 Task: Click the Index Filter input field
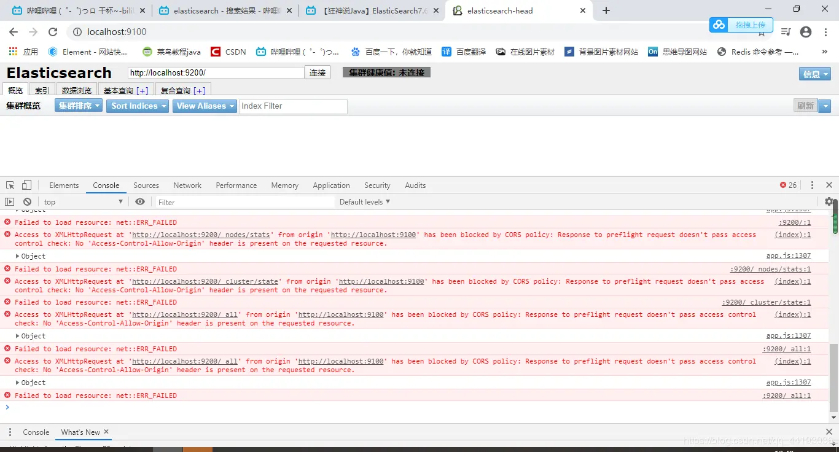(293, 106)
